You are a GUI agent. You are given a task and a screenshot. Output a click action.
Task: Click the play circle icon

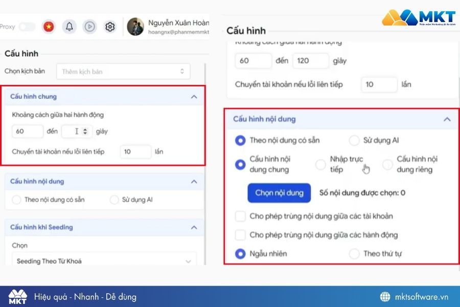pyautogui.click(x=89, y=27)
